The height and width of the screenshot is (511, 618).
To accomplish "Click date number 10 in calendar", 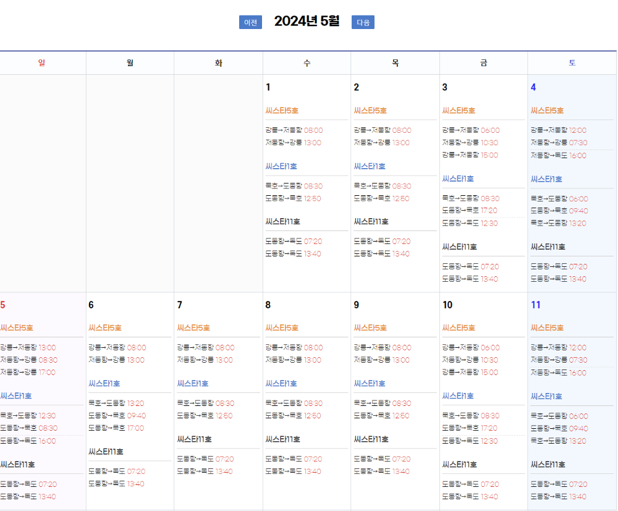I will coord(447,305).
